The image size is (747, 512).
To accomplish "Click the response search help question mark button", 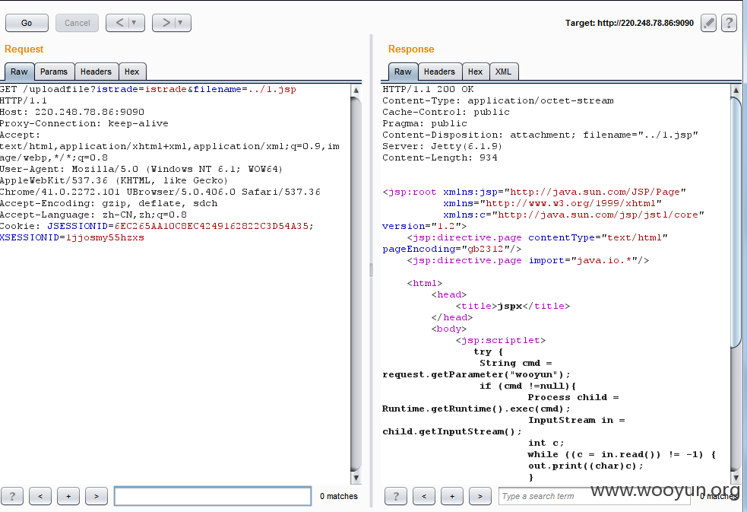I will 396,496.
